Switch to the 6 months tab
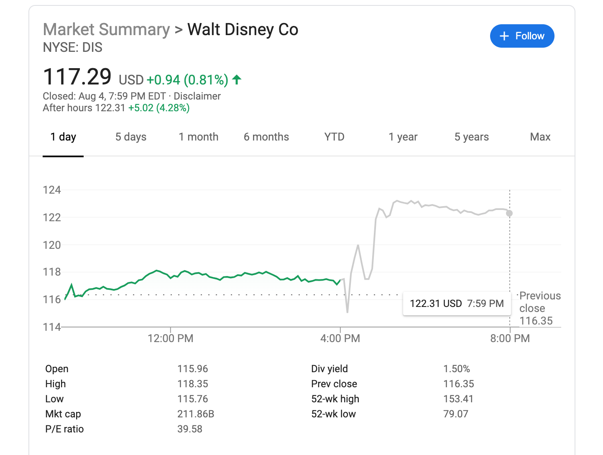 [266, 137]
